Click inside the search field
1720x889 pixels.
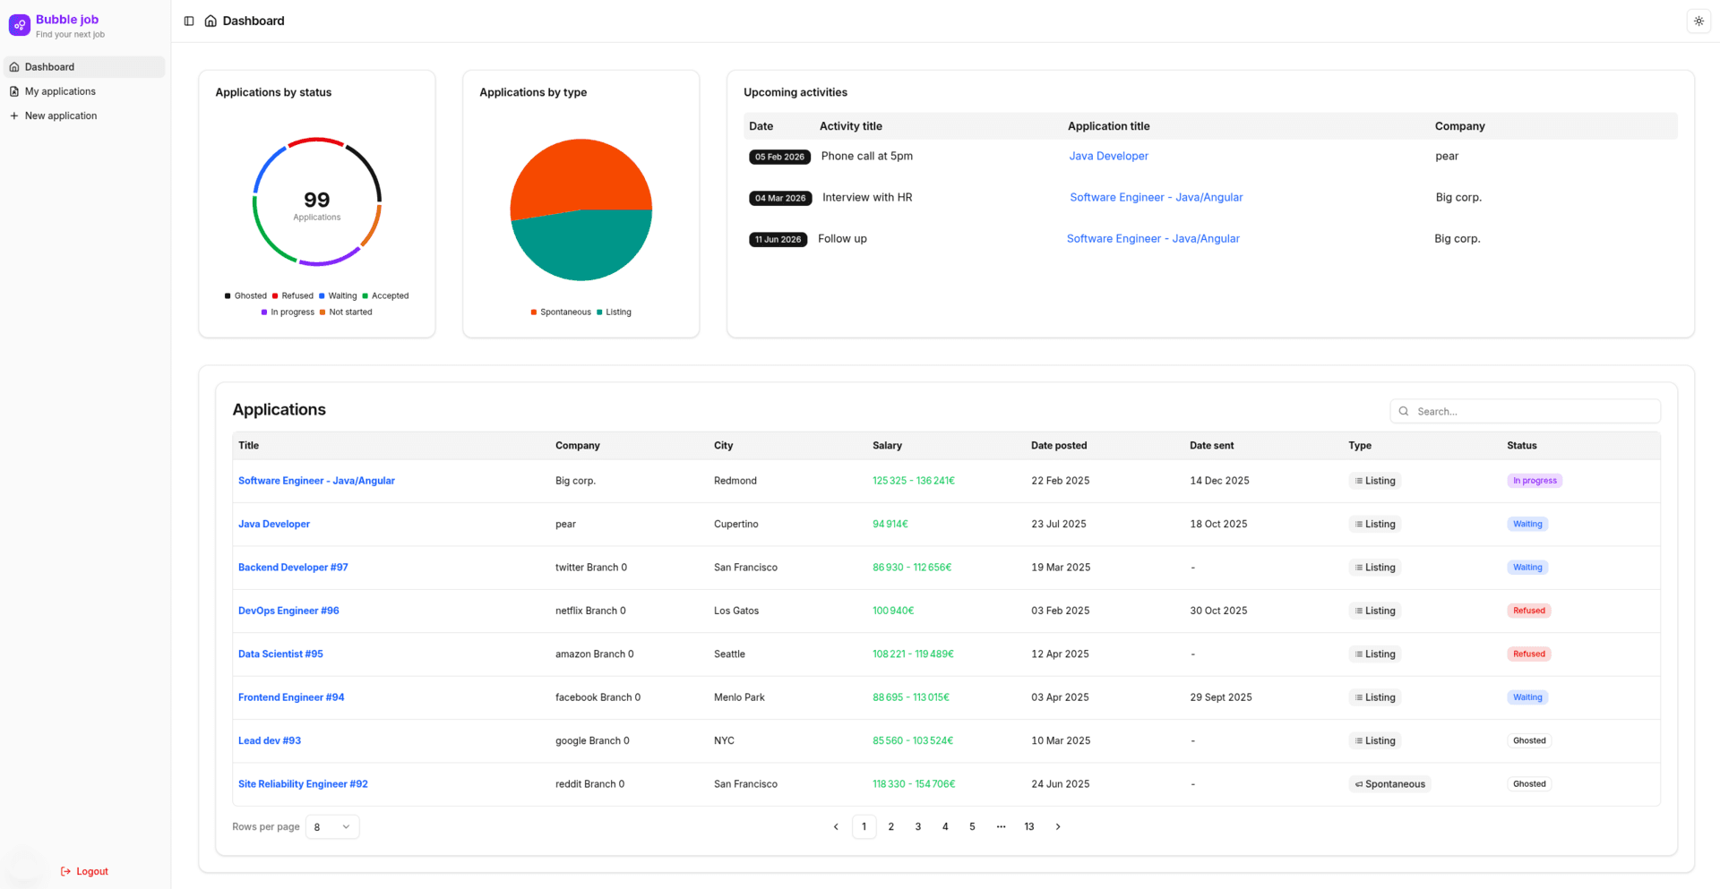click(1523, 411)
